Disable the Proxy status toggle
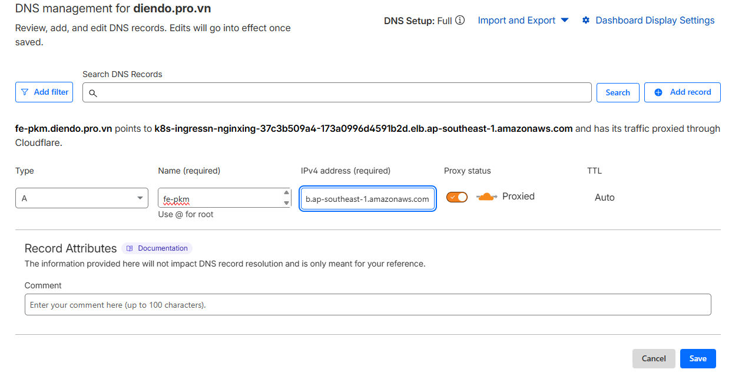 [457, 197]
